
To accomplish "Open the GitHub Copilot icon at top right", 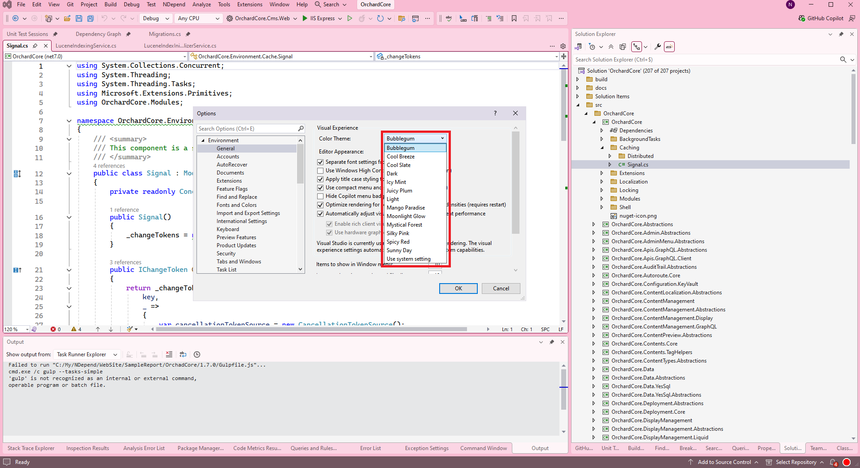I will pos(802,18).
